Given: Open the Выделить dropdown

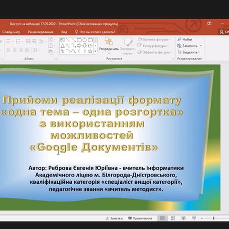Looking at the screenshot, I should click(188, 52).
